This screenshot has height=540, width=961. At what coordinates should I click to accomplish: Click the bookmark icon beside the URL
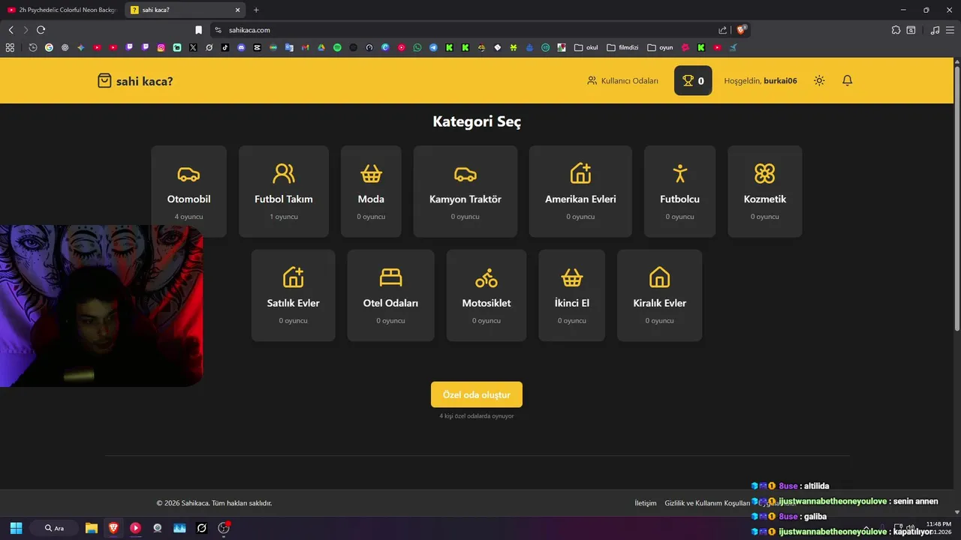[x=198, y=30]
